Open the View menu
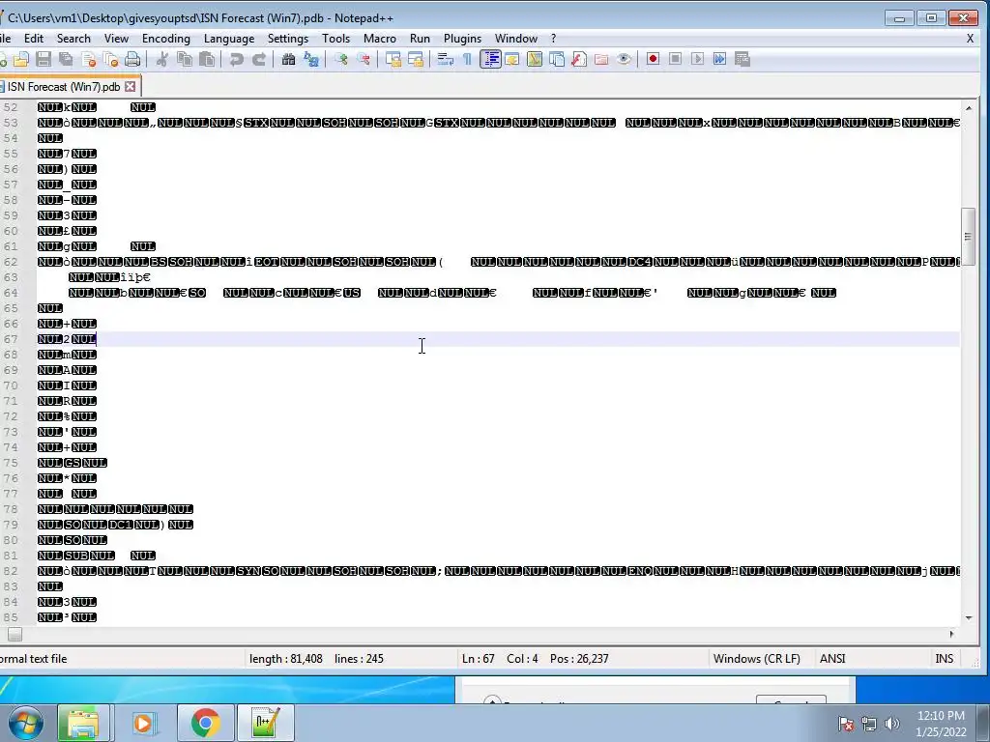 pos(116,39)
